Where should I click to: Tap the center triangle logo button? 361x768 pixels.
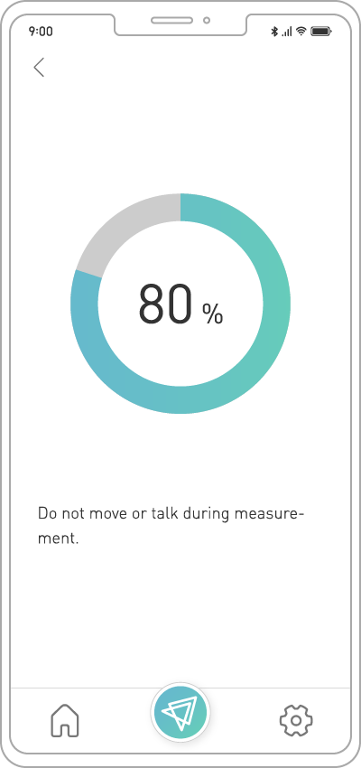[180, 712]
